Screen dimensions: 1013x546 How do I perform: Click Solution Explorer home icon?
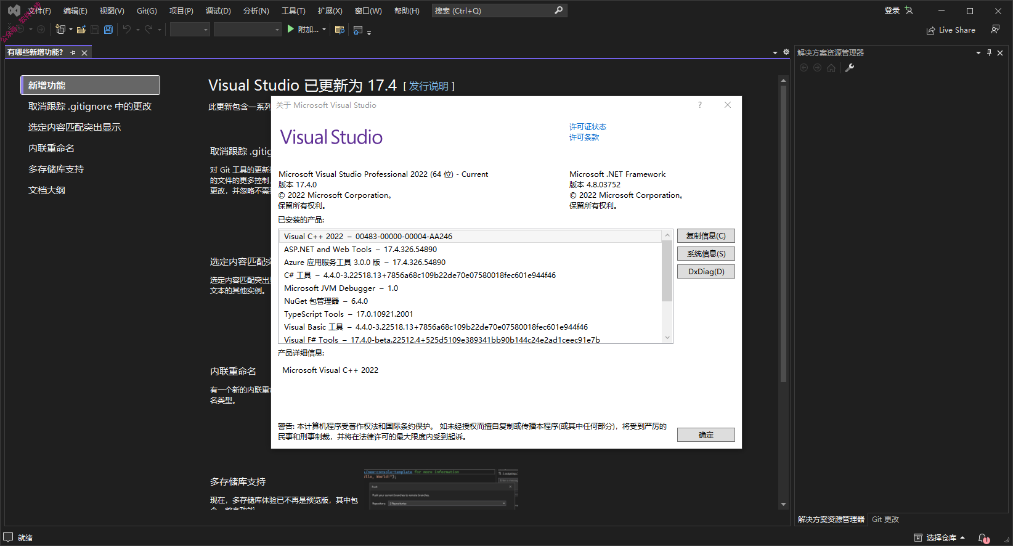[x=831, y=68]
